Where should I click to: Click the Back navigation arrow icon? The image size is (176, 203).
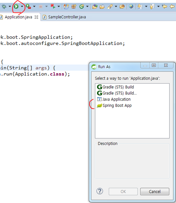[x=172, y=6]
